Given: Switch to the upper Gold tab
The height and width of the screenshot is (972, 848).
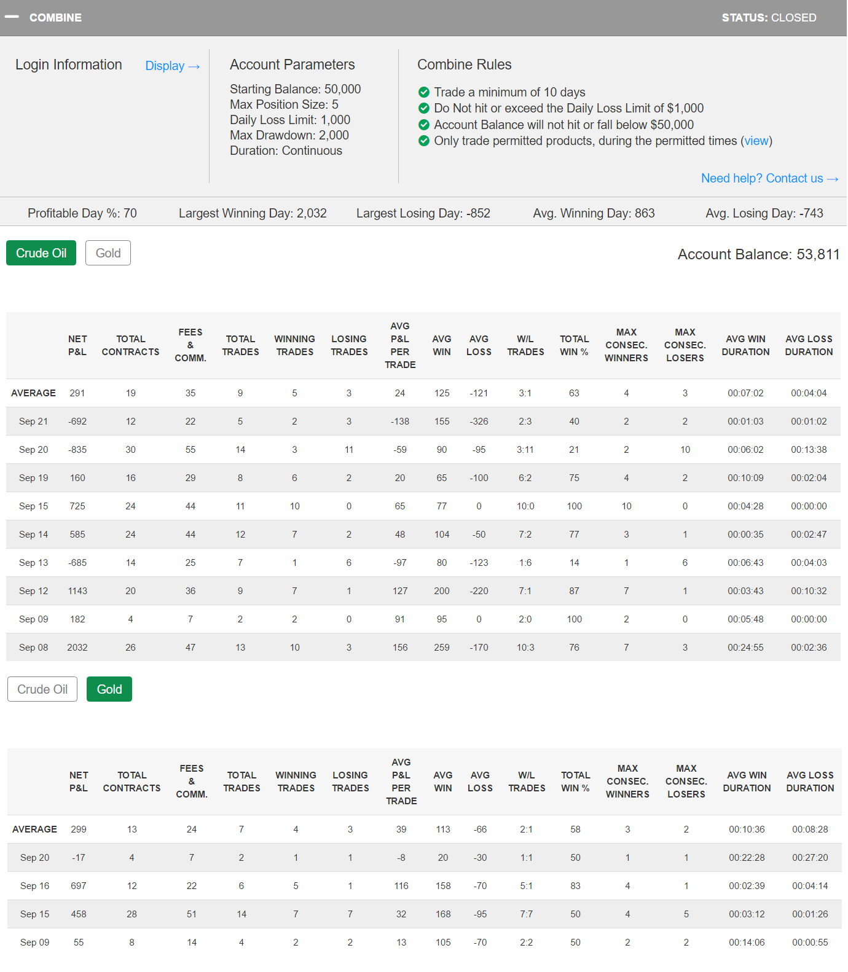Looking at the screenshot, I should coord(108,253).
